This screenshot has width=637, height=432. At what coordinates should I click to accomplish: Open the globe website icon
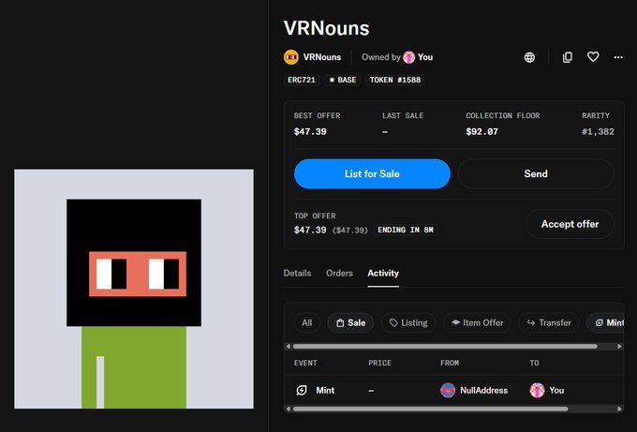[x=529, y=57]
